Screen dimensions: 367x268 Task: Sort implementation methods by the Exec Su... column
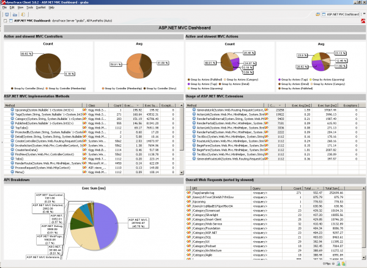pyautogui.click(x=152, y=106)
